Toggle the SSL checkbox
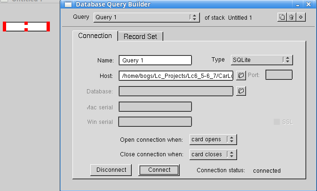This screenshot has height=191, width=317. pyautogui.click(x=277, y=122)
